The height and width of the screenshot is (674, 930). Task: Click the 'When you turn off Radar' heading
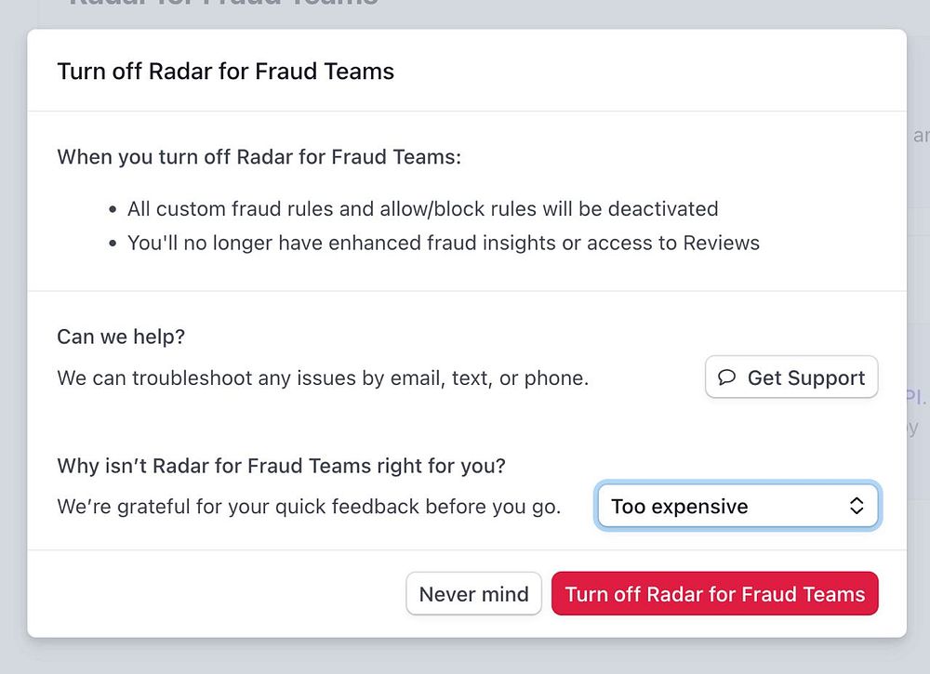coord(259,156)
